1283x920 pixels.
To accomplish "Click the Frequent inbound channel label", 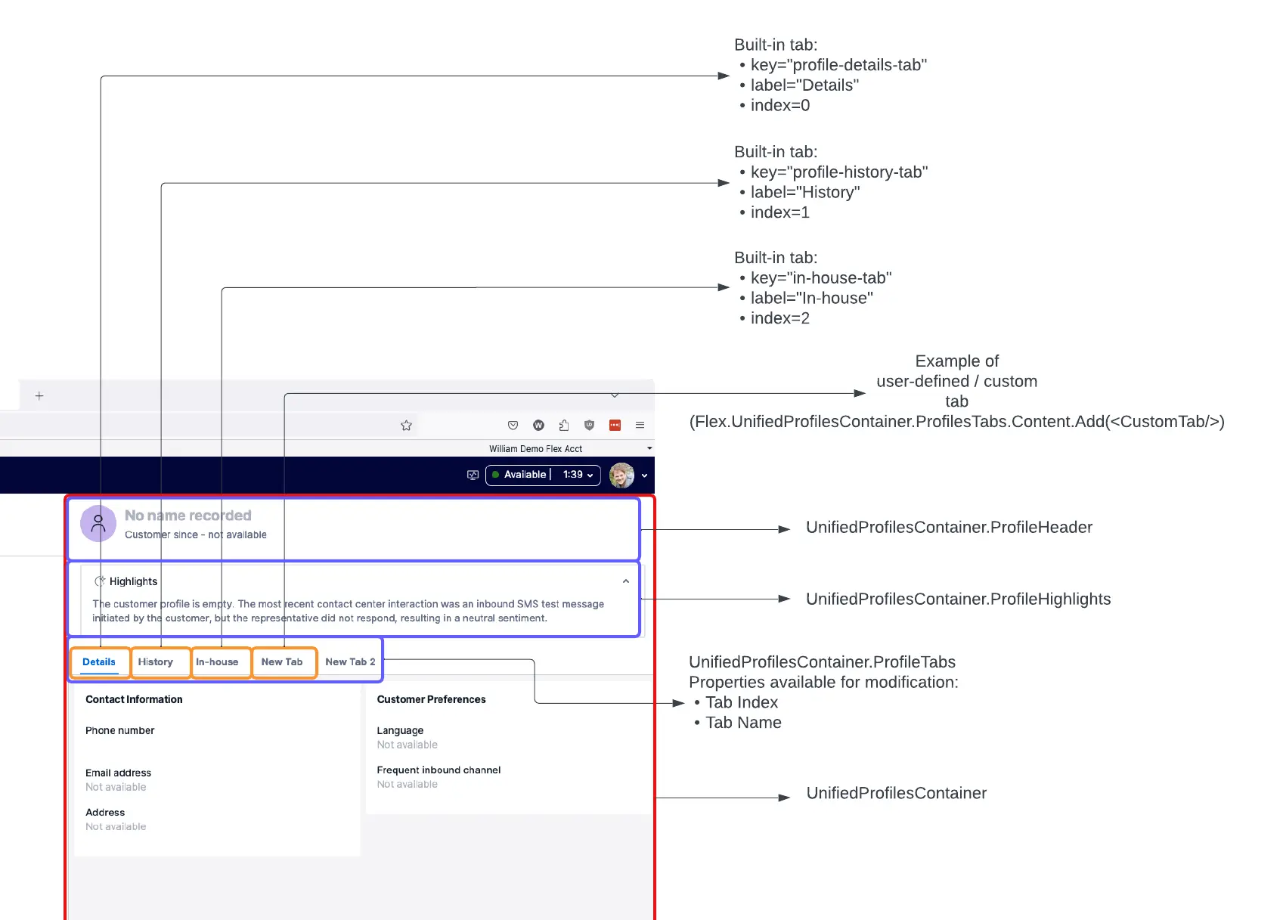I will [439, 770].
